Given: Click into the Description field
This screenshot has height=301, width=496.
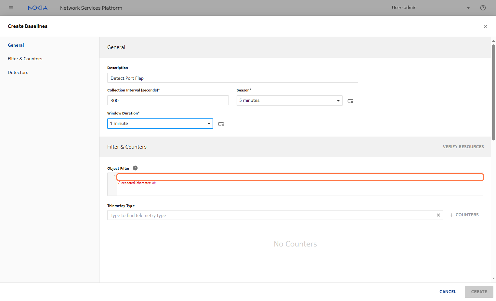Looking at the screenshot, I should coord(232,78).
